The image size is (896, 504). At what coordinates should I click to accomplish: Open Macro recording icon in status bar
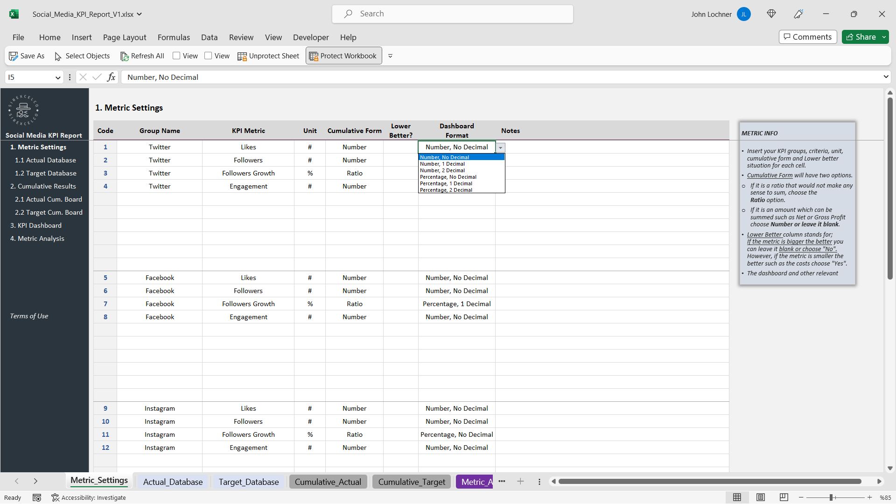[37, 497]
